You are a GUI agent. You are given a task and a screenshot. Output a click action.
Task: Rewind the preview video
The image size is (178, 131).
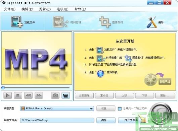point(28,95)
